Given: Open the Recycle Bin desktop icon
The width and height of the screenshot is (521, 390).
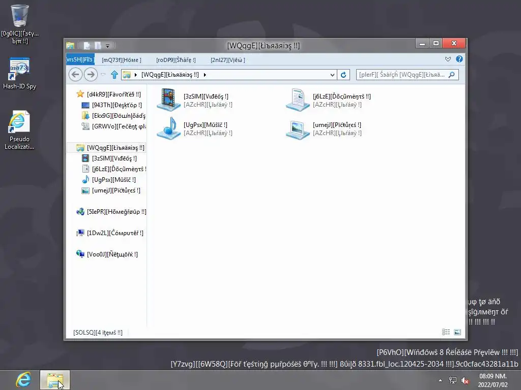Looking at the screenshot, I should pos(20,24).
